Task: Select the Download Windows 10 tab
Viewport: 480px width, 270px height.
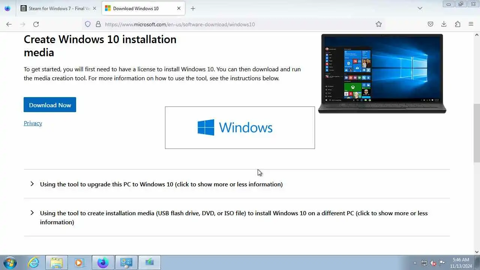Action: click(x=143, y=8)
